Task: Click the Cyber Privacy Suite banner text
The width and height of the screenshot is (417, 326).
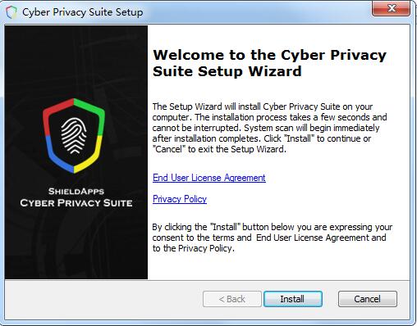Action: pos(76,203)
